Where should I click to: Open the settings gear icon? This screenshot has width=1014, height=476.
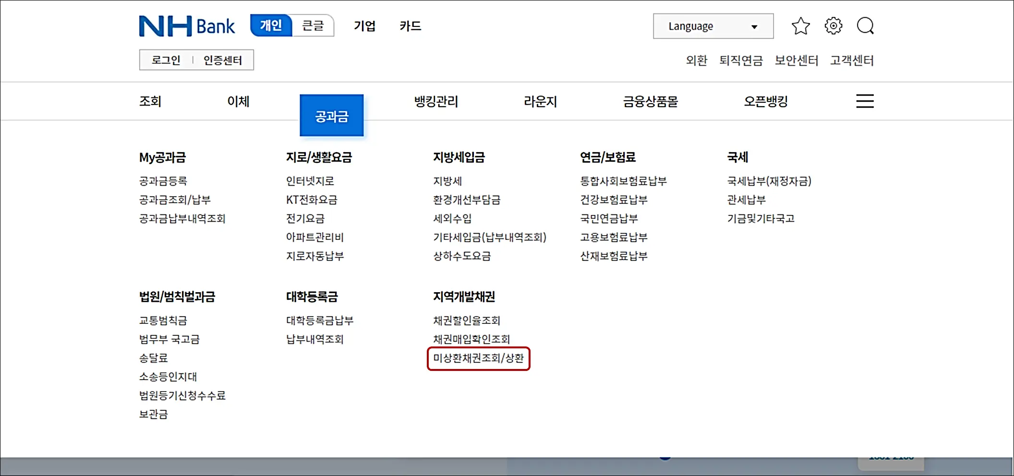coord(833,26)
